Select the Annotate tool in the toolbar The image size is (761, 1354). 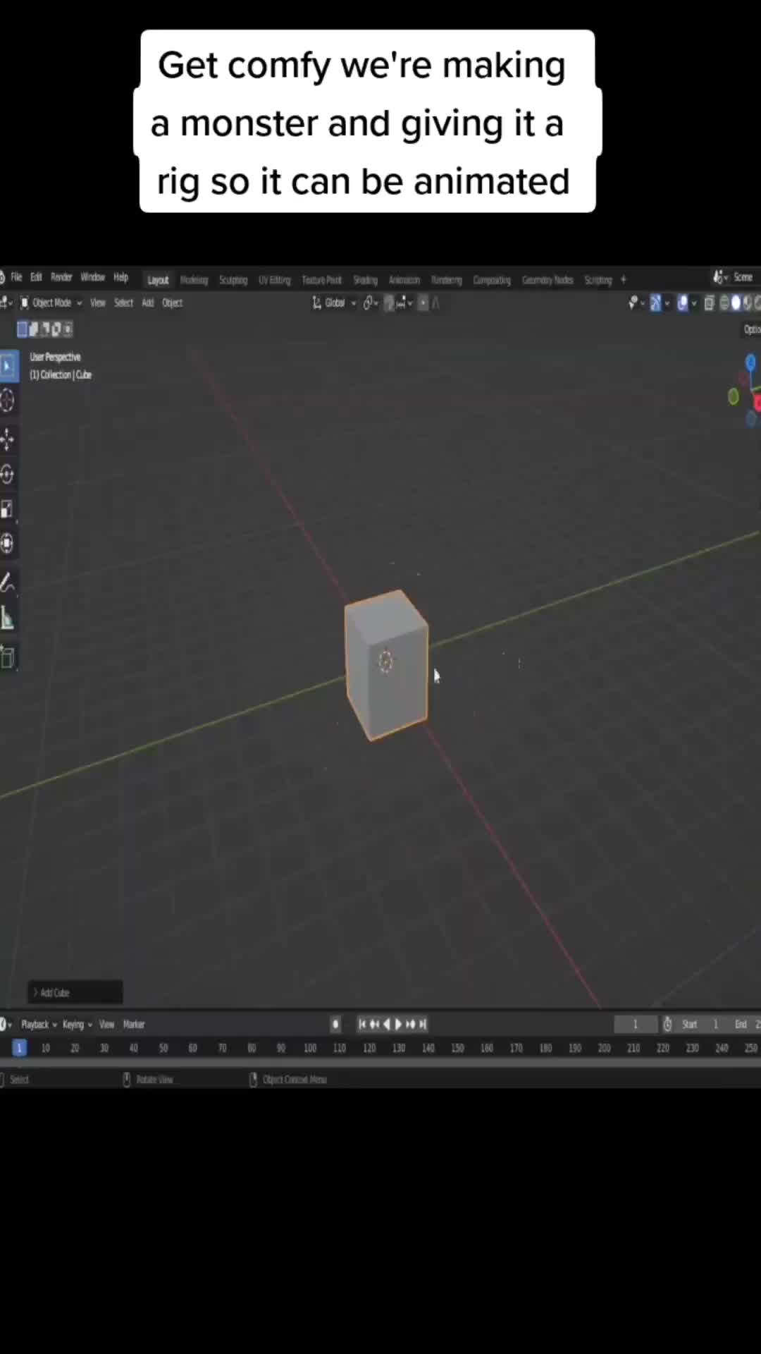(8, 583)
